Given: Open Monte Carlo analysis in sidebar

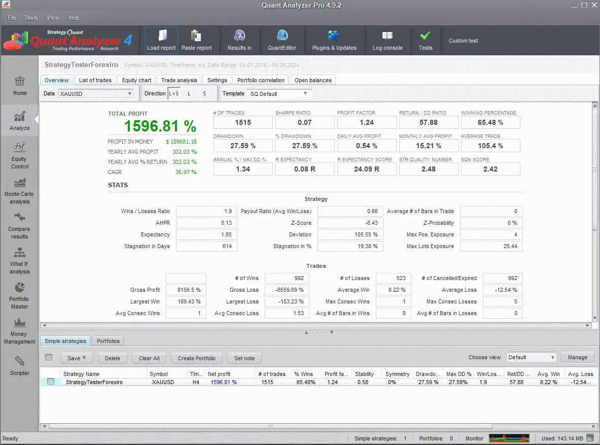Looking at the screenshot, I should click(x=20, y=191).
